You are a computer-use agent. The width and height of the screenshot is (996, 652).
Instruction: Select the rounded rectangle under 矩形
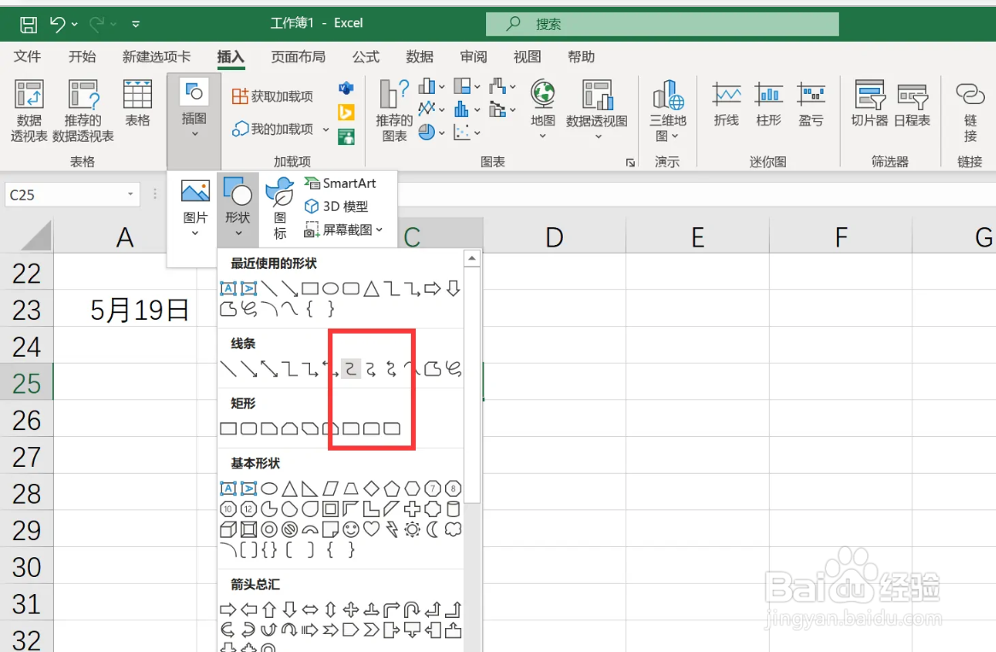(249, 428)
